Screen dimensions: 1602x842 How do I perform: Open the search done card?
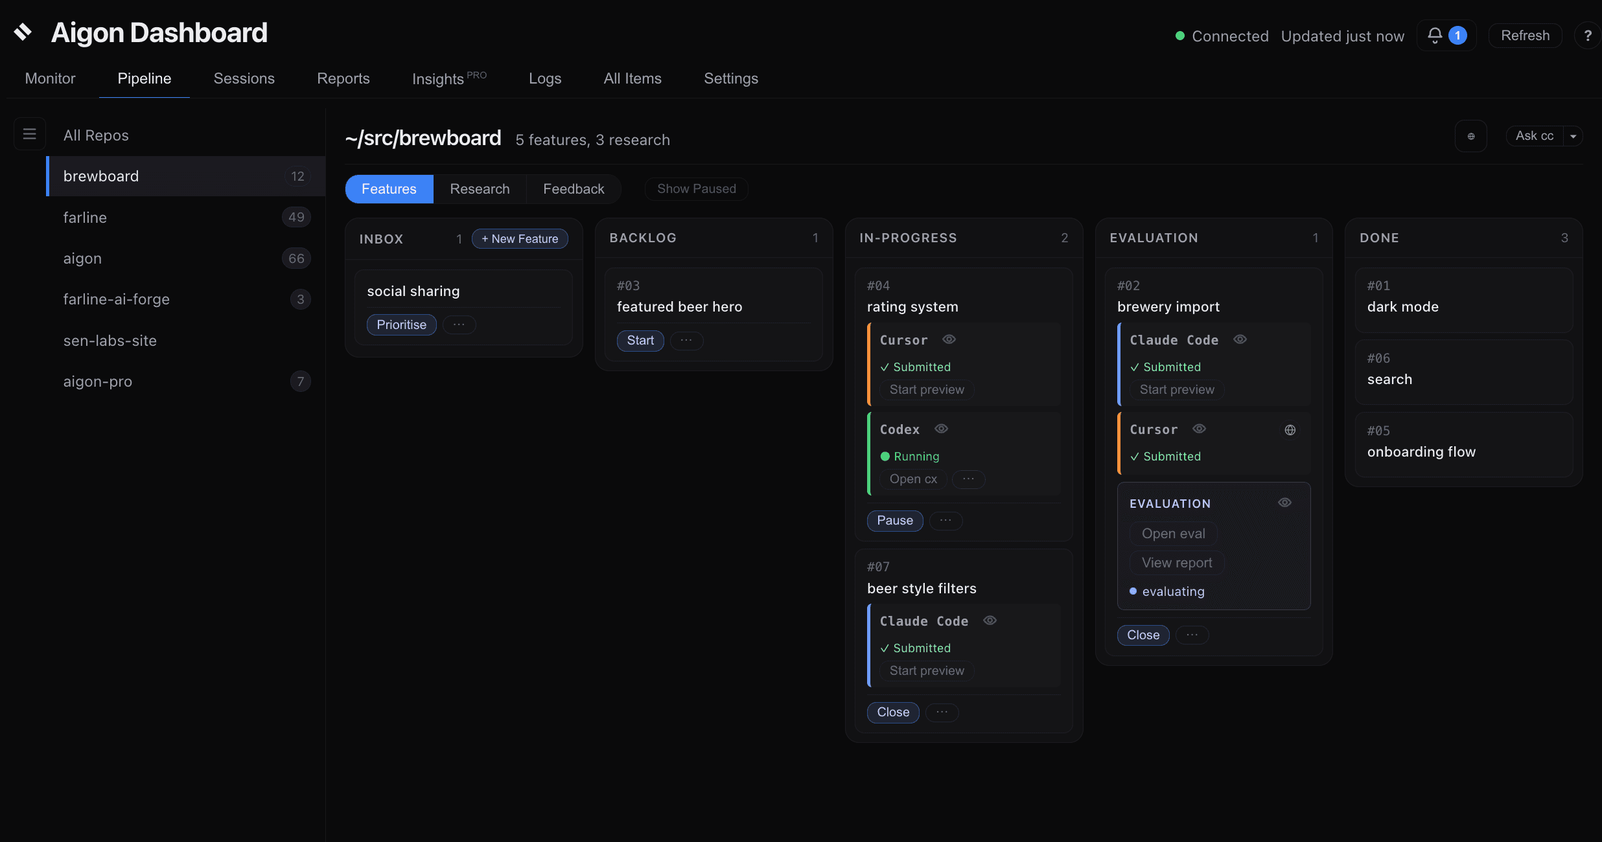point(1464,373)
